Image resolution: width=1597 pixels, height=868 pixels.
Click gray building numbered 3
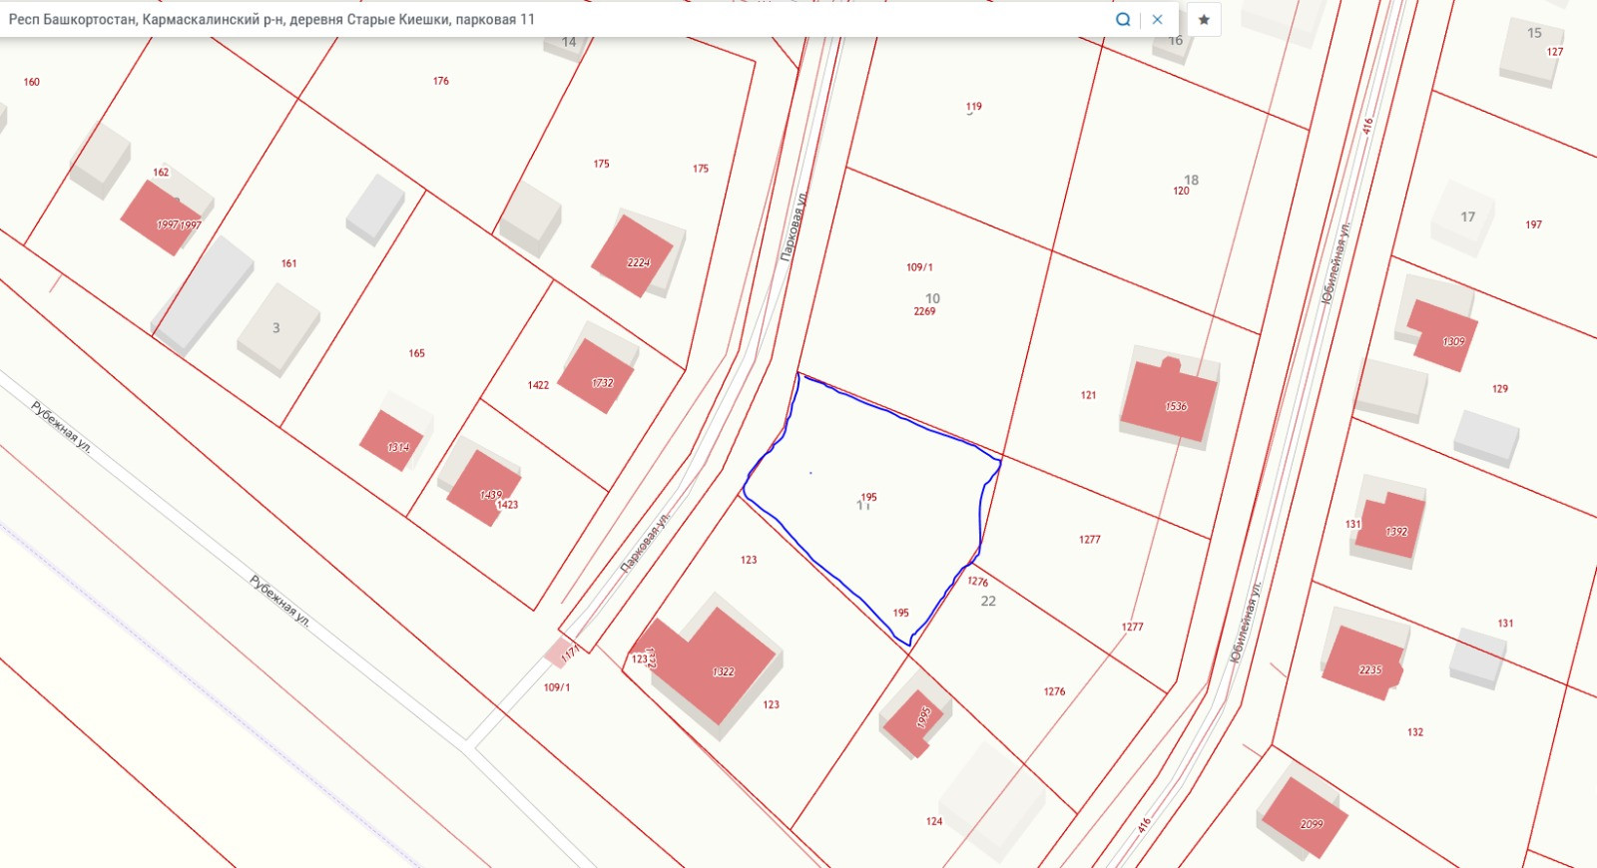click(x=276, y=328)
